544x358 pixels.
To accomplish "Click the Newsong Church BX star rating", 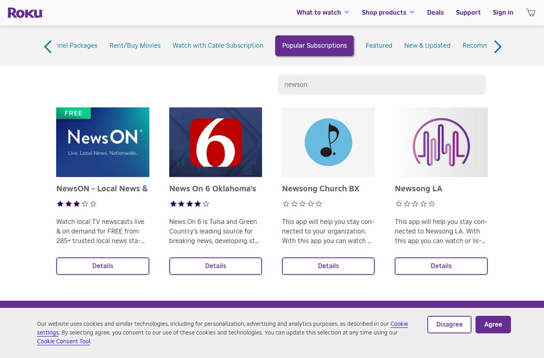I will point(302,204).
